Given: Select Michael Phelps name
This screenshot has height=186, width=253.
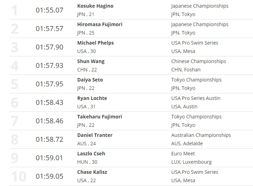Looking at the screenshot, I should pos(95,43).
